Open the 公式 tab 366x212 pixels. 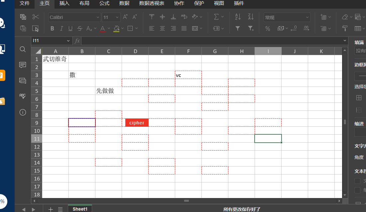104,3
